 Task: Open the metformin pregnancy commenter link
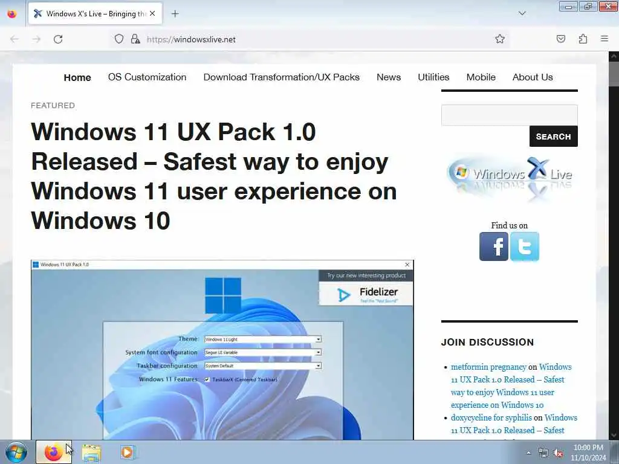click(488, 367)
